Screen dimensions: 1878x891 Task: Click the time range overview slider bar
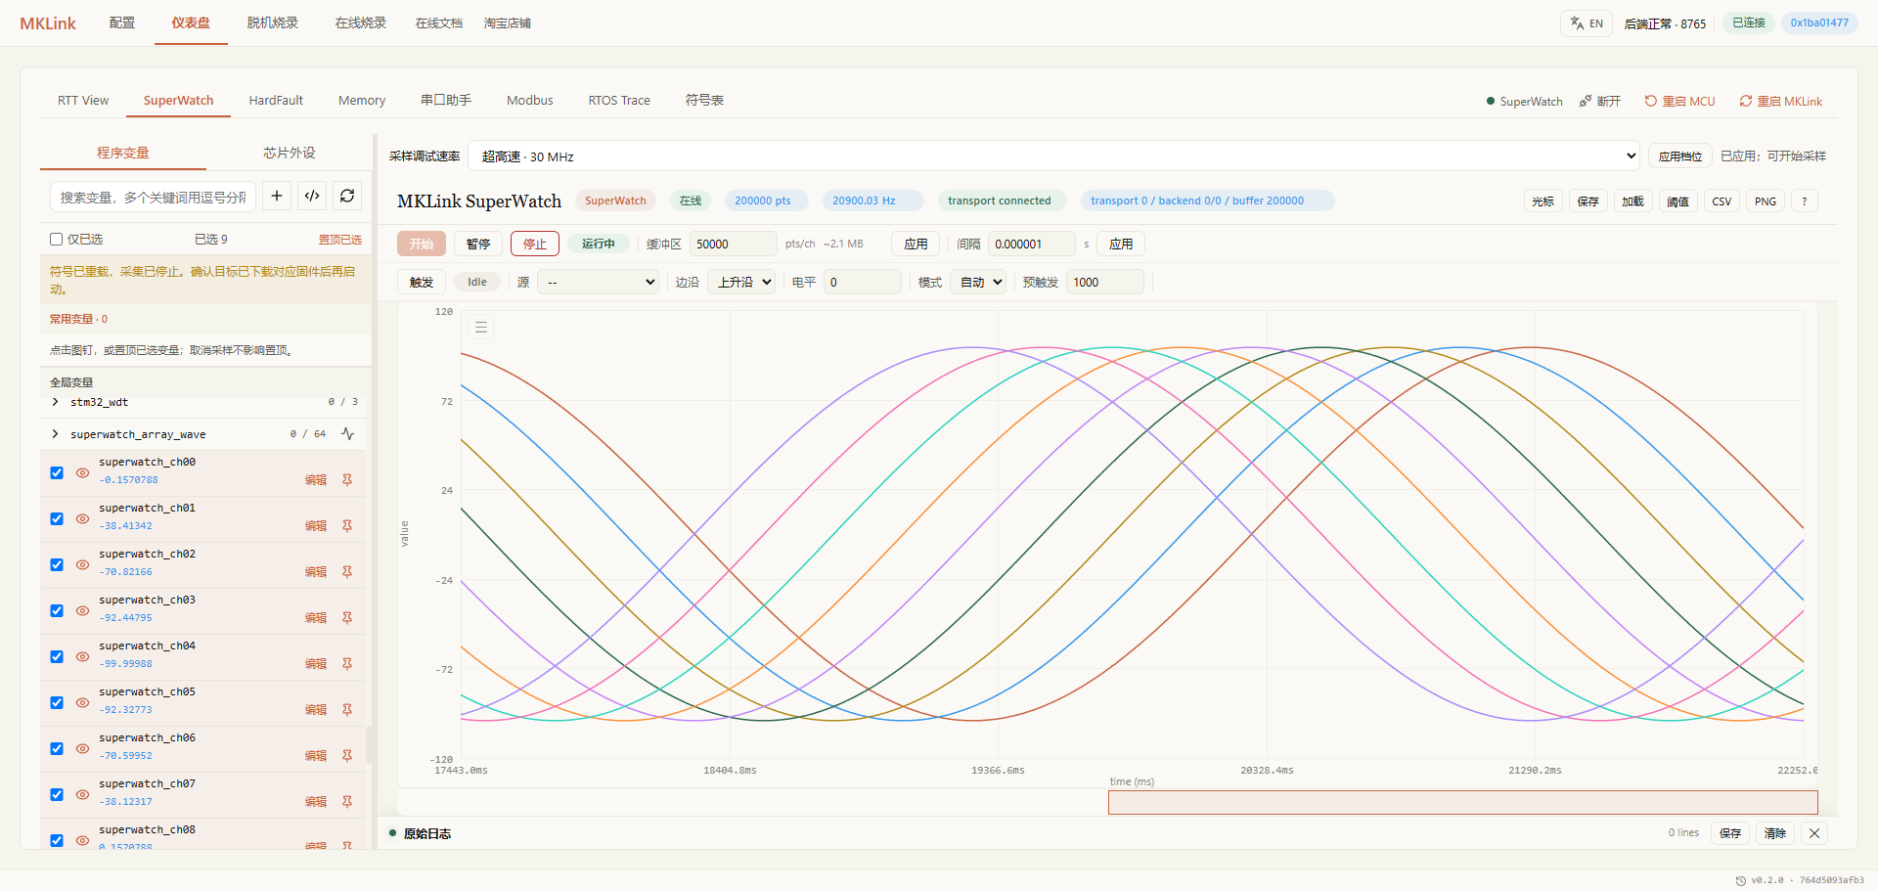pos(1462,803)
